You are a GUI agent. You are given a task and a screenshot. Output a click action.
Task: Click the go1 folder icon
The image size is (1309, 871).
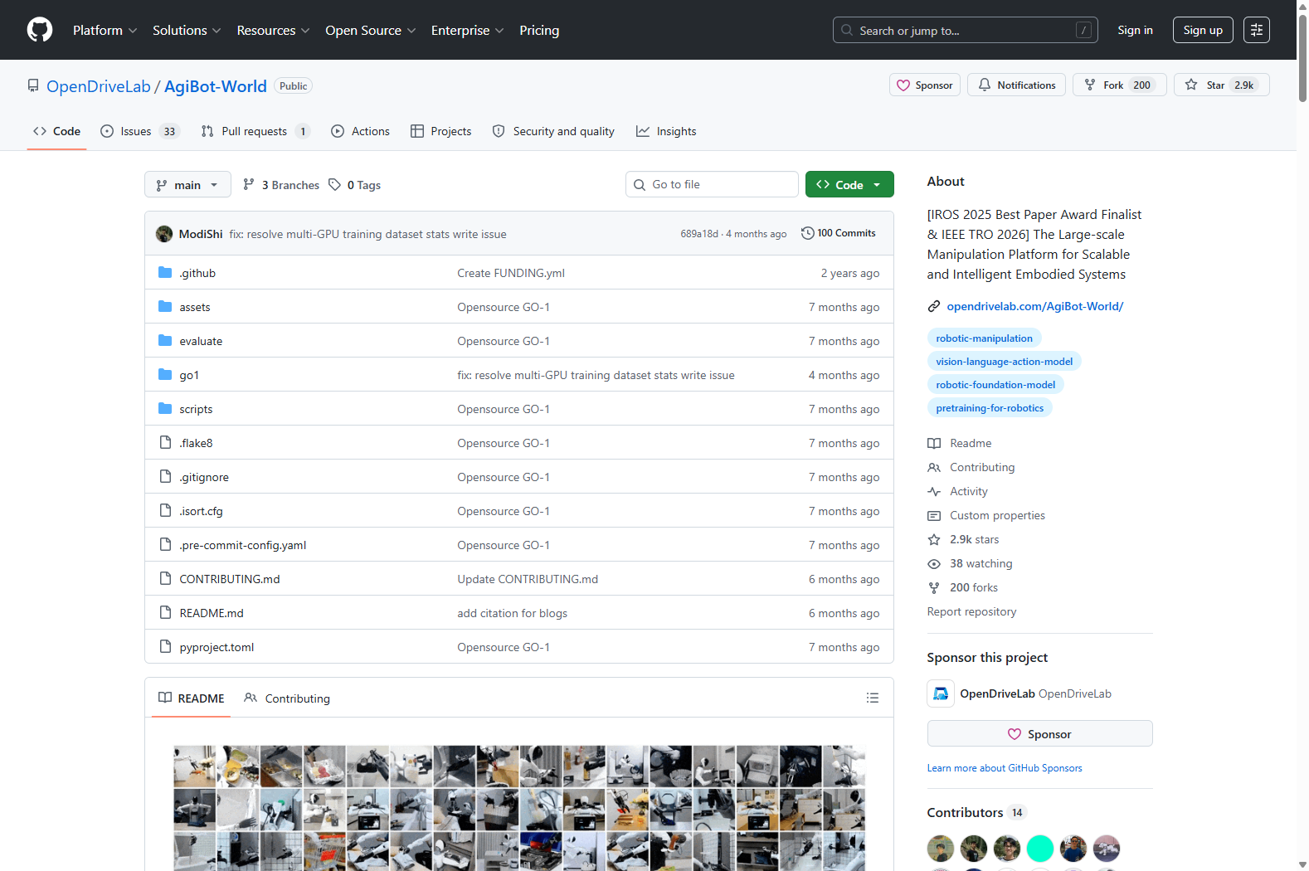click(165, 375)
